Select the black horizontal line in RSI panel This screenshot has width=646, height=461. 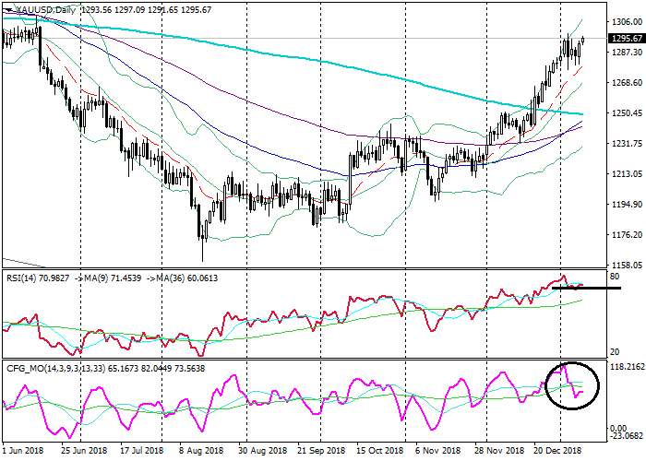click(x=586, y=288)
